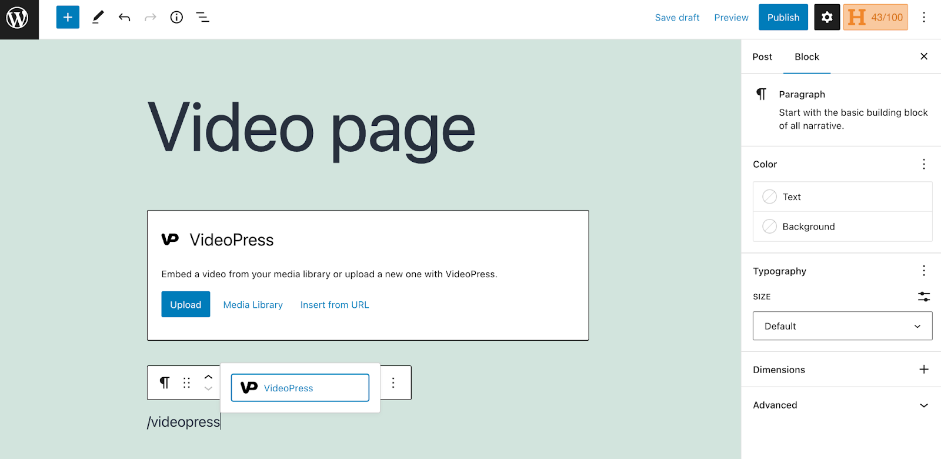The height and width of the screenshot is (459, 941).
Task: Change block type via paragraph icon
Action: coord(165,383)
